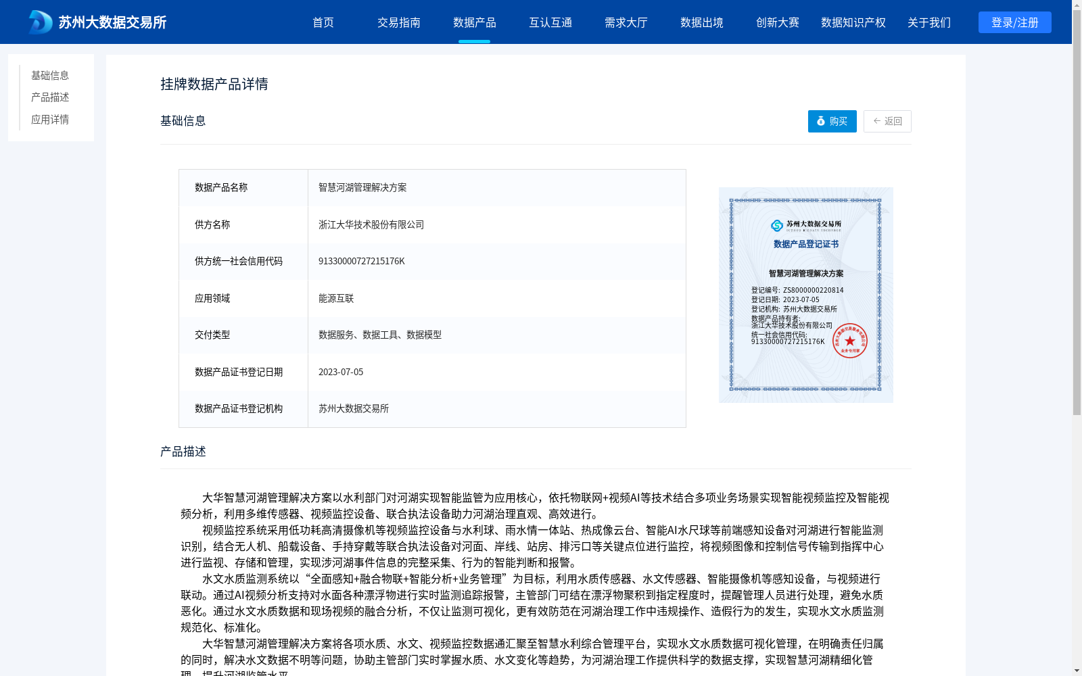Click the 供方名称 row label
The width and height of the screenshot is (1082, 676).
[212, 224]
